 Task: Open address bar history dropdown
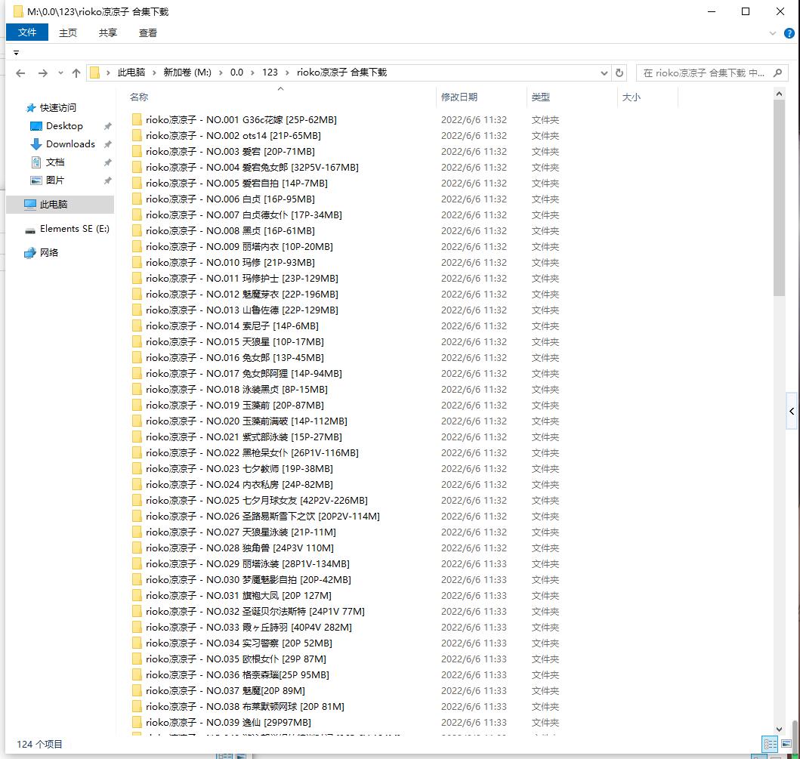604,73
